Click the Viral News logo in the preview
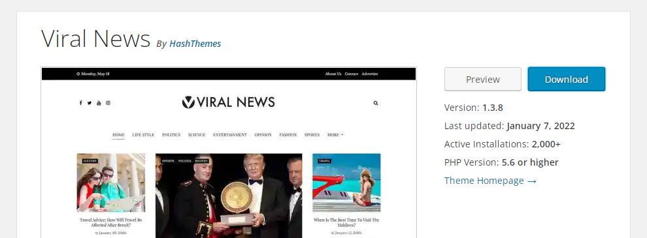The image size is (647, 238). pyautogui.click(x=228, y=102)
